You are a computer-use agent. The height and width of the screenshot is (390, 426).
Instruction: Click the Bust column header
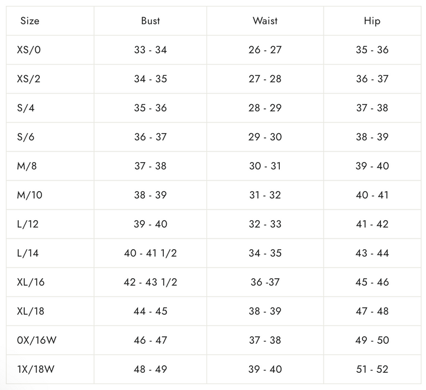click(150, 21)
